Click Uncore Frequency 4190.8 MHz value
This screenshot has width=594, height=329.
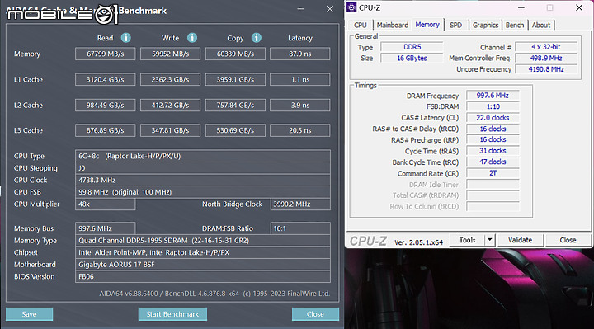pos(546,69)
